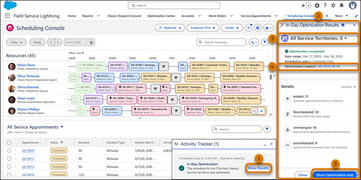Select the checkbox for SA-0012
Screen dimensions: 361x180
coord(9,158)
